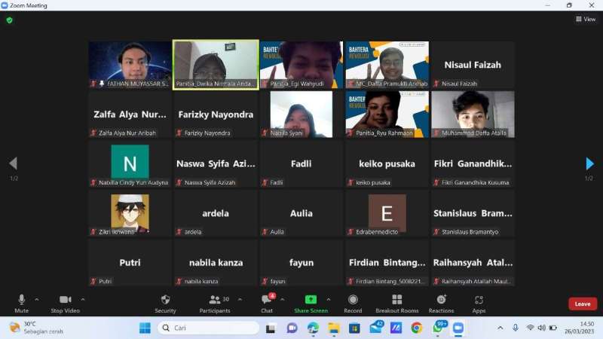Screen dimensions: 603x339
Task: Select Zikri's anime avatar tile
Action: (x=130, y=213)
